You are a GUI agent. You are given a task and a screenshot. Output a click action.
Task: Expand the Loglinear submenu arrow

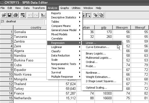pyautogui.click(x=80, y=47)
